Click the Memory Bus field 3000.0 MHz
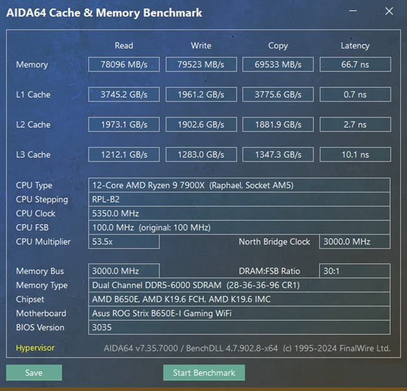The image size is (407, 391). 124,271
